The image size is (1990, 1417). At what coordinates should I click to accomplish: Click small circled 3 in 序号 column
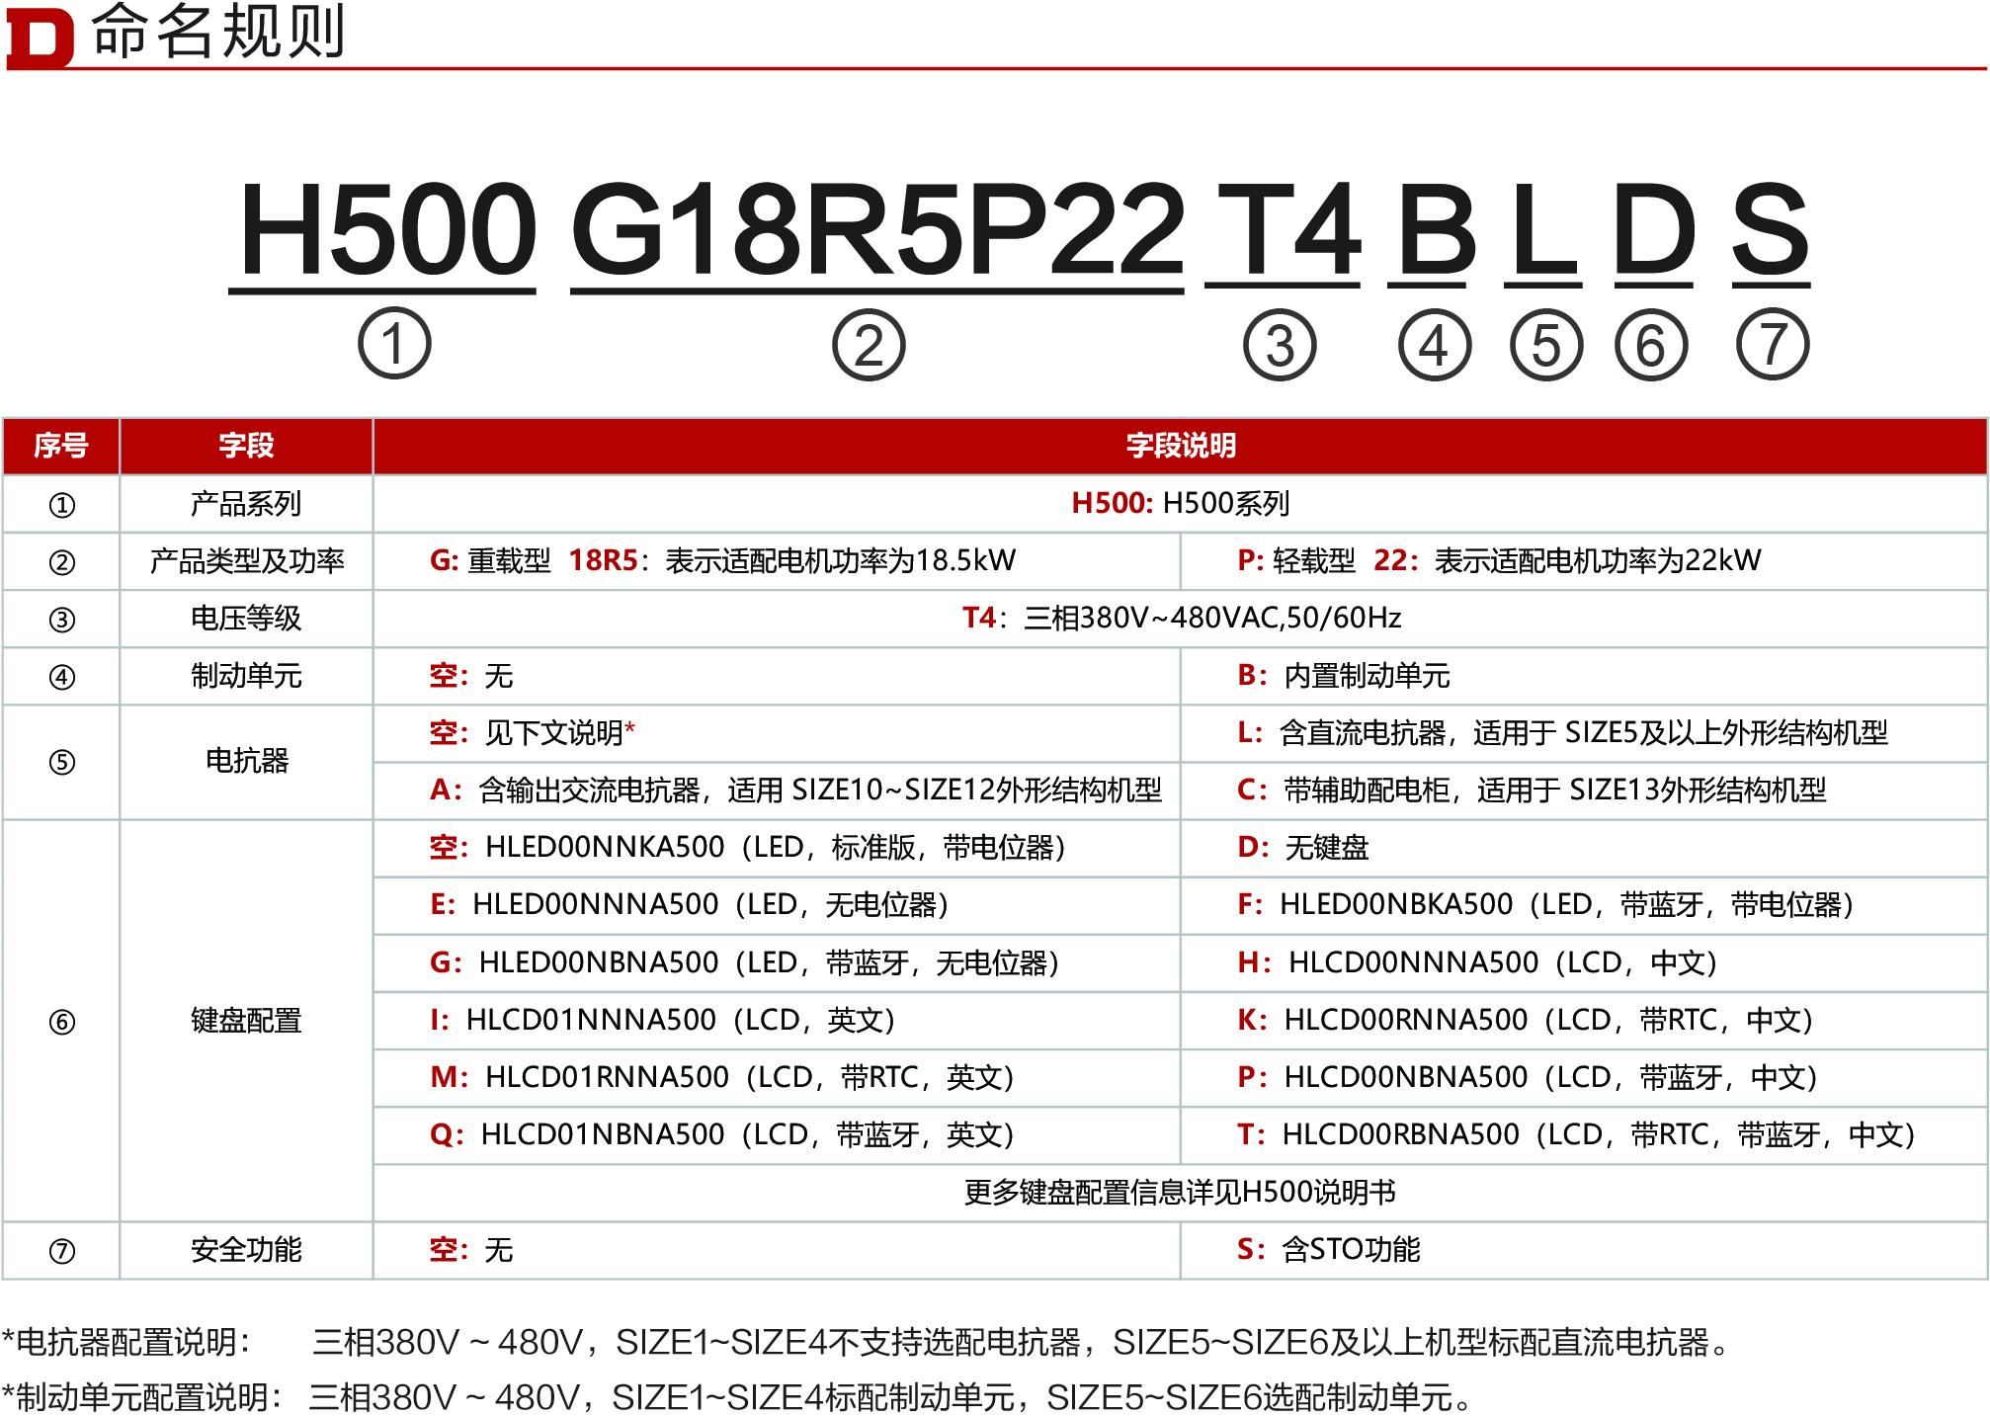[61, 620]
